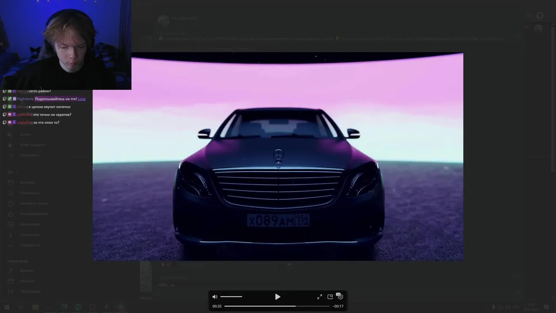Image resolution: width=556 pixels, height=313 pixels.
Task: Open Смотреть позже in the sidebar
Action: point(34,203)
